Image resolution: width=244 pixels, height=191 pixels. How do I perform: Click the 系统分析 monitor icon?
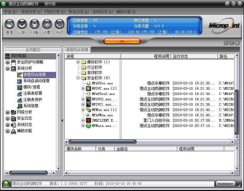point(13,68)
